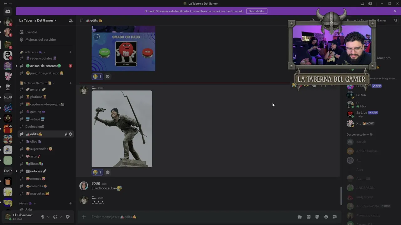Collapse the Mesas category
Viewport: 401px width, 225px height.
pos(28,203)
